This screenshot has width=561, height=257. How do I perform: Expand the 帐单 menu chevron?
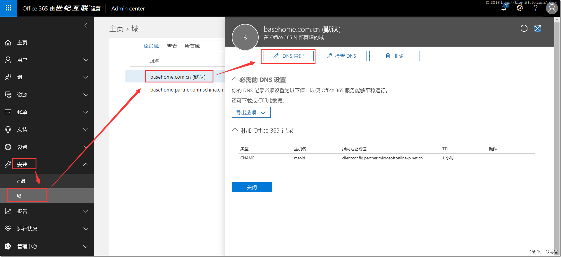(86, 112)
